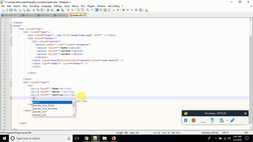Open the Zen Coding menu
Image resolution: width=253 pixels, height=142 pixels.
tap(114, 6)
